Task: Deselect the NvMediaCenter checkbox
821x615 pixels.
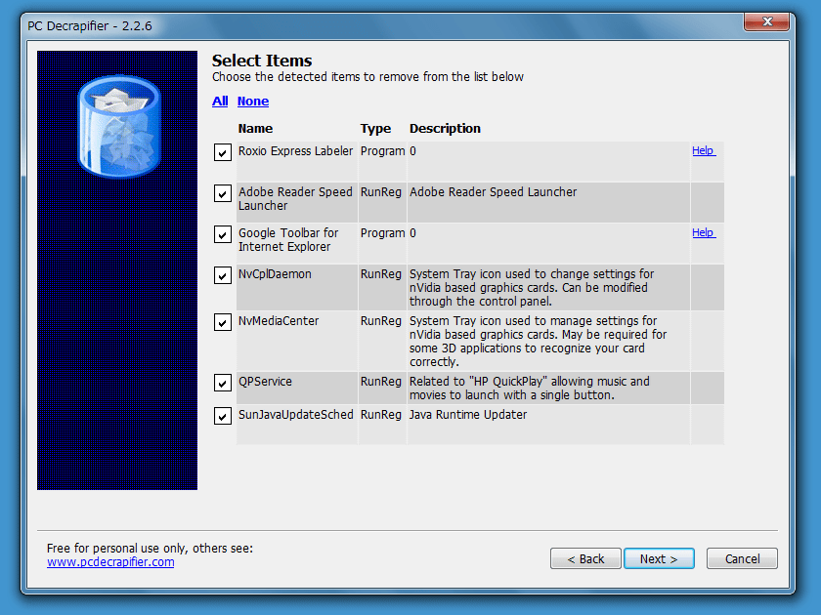Action: point(223,322)
